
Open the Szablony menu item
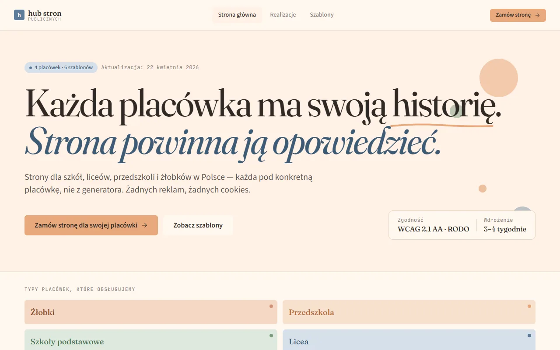pyautogui.click(x=322, y=15)
